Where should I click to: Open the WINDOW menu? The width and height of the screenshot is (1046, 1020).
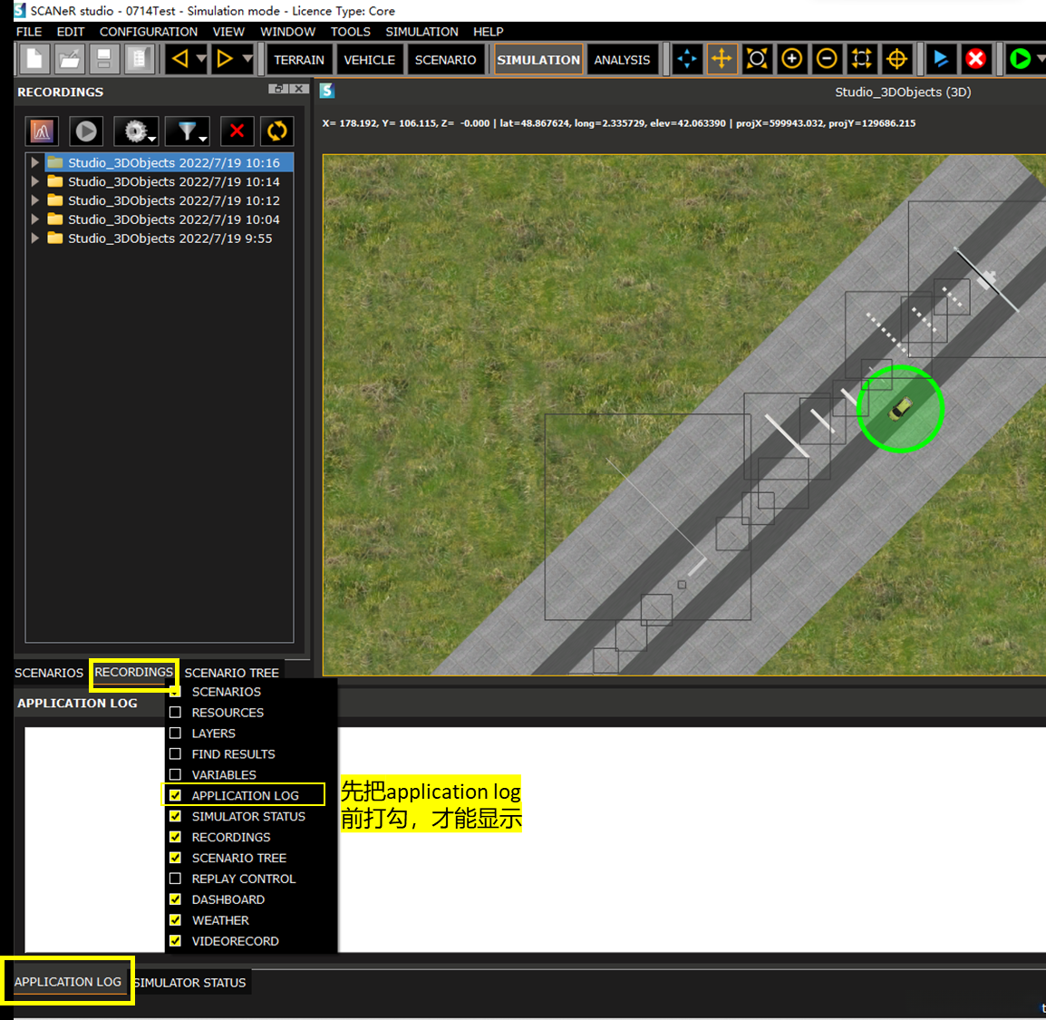[287, 32]
